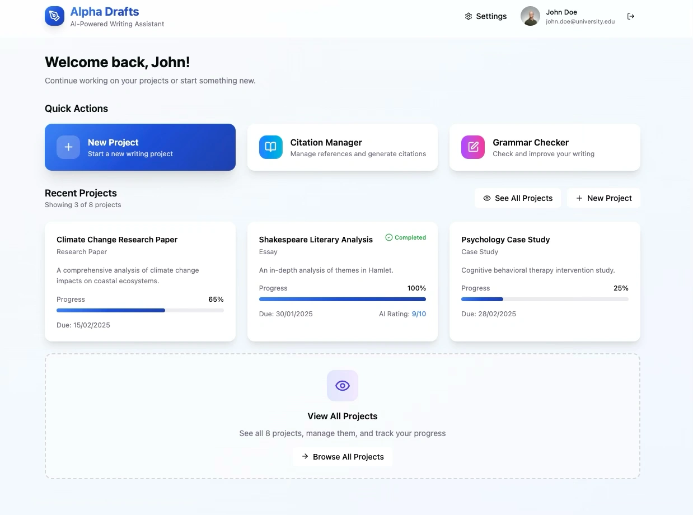693x515 pixels.
Task: Click the 25% progress value
Action: click(x=621, y=288)
